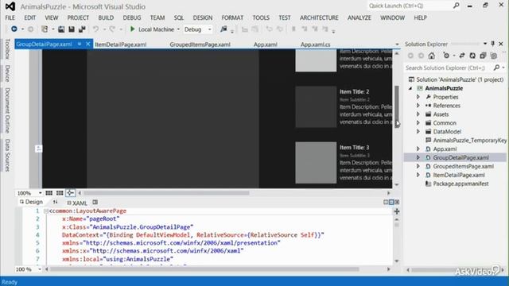Open the Debug configuration dropdown
The width and height of the screenshot is (509, 286).
[210, 29]
